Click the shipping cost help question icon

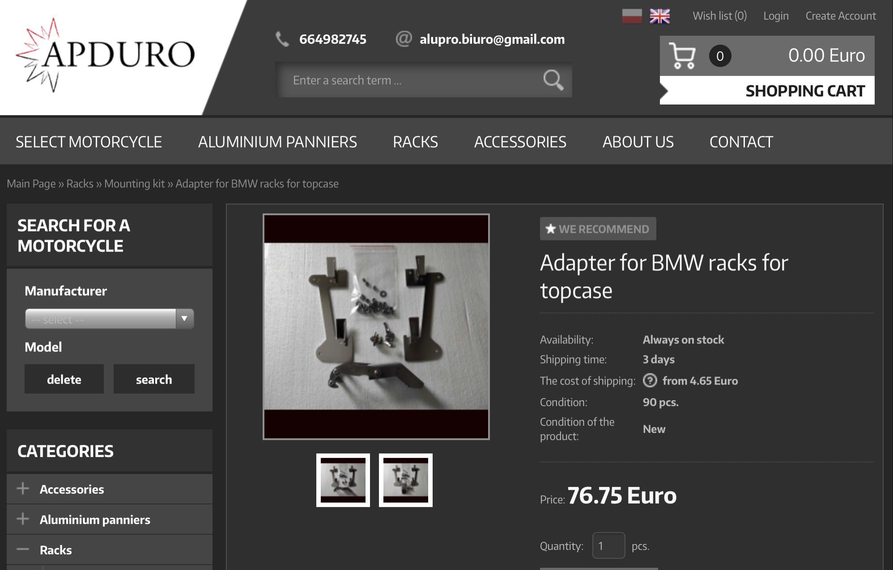[x=650, y=381]
